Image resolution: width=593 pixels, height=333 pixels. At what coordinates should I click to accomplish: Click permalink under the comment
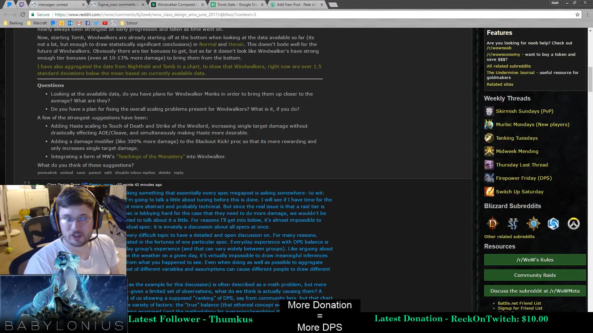tap(47, 173)
